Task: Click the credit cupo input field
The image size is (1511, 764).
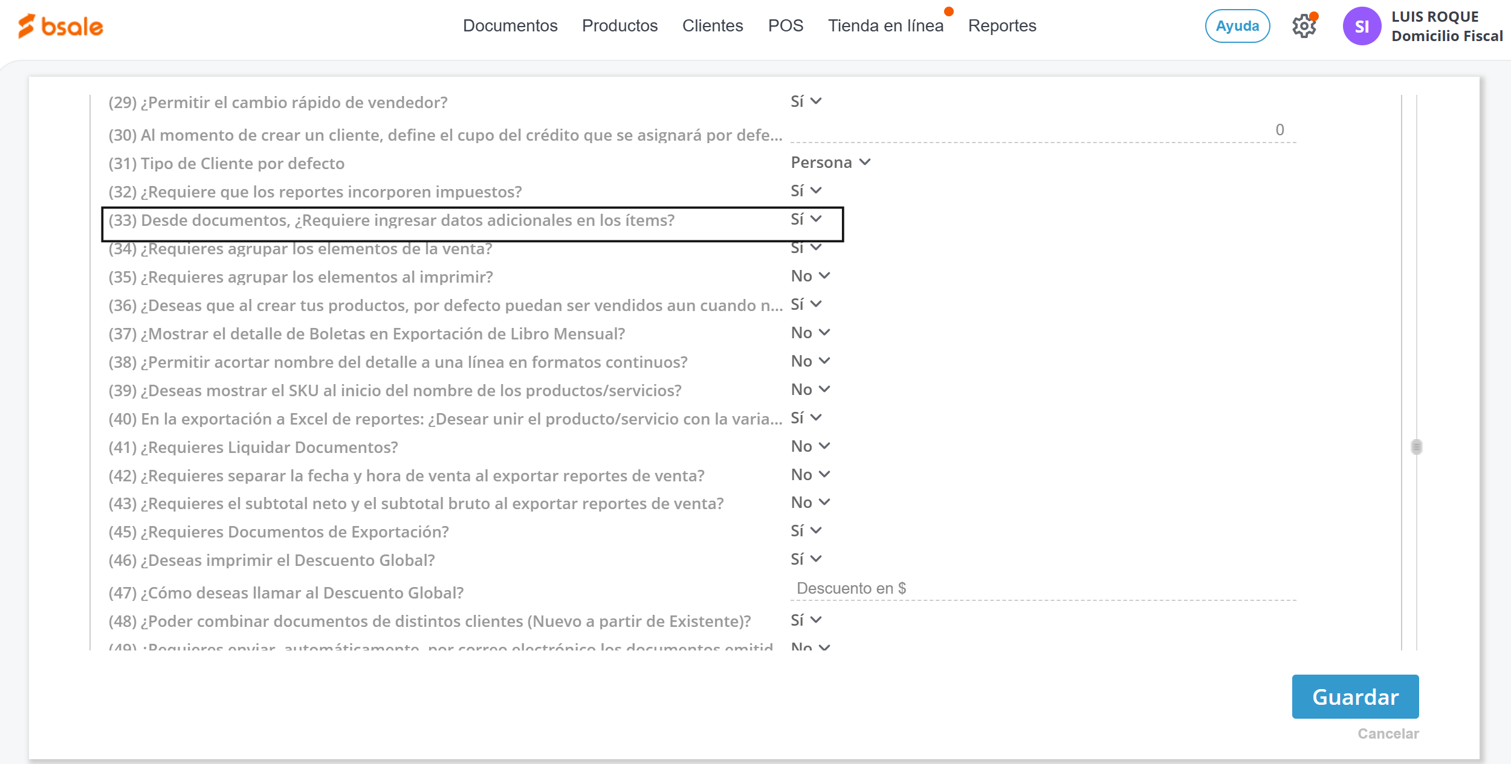Action: point(1043,130)
